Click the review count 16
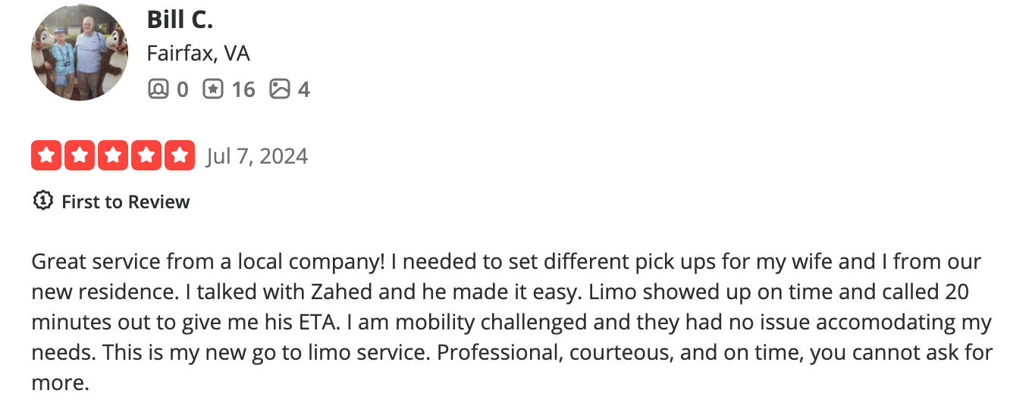This screenshot has width=1010, height=409. point(243,90)
